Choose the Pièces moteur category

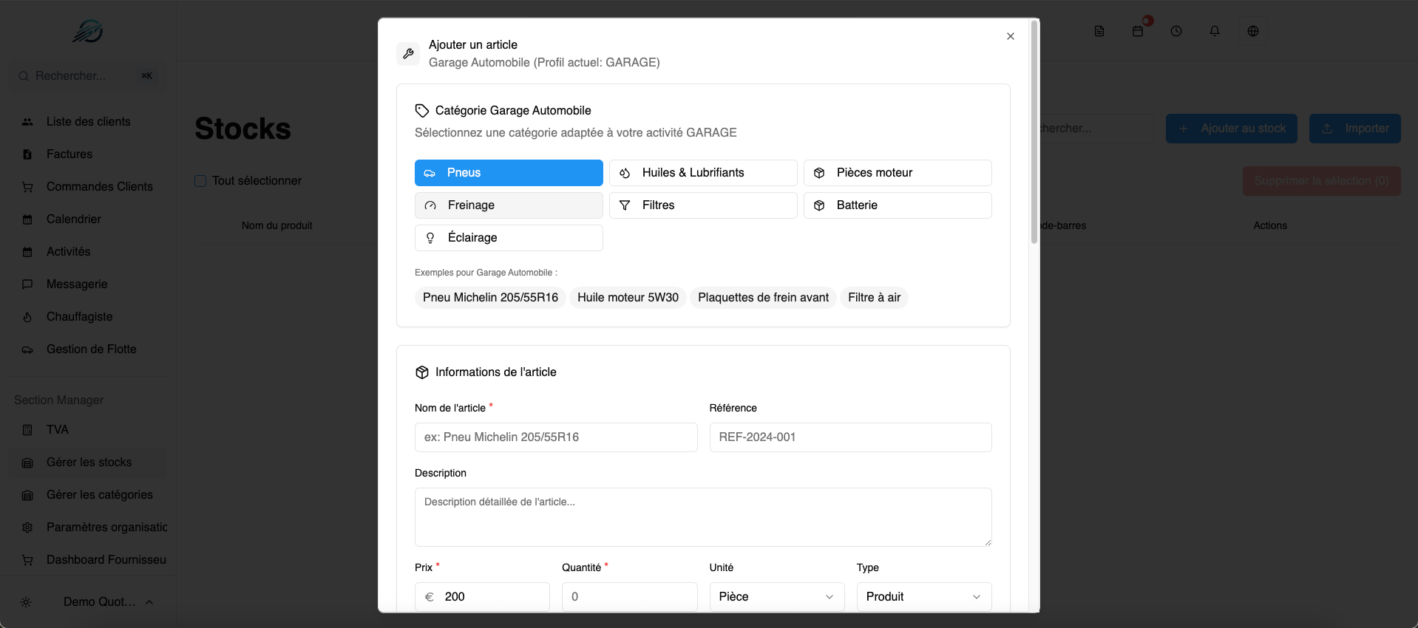click(x=898, y=173)
